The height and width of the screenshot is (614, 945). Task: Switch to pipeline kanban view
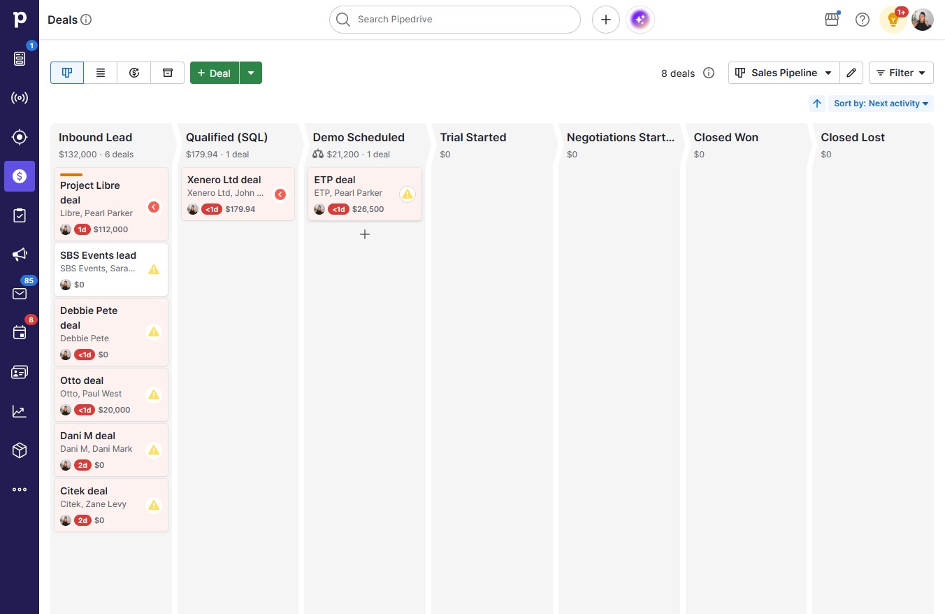pos(67,73)
